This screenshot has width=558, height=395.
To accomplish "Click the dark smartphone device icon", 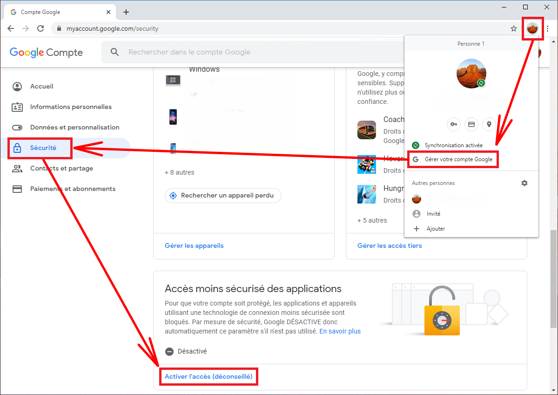I will pos(173,117).
